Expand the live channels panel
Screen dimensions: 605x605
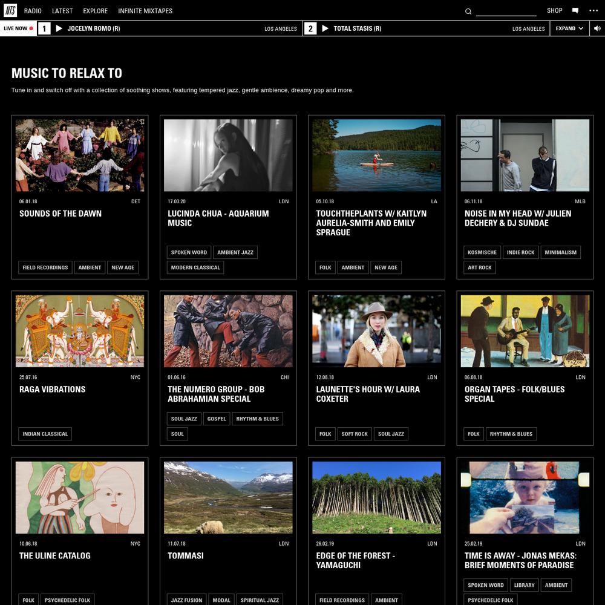coord(569,28)
